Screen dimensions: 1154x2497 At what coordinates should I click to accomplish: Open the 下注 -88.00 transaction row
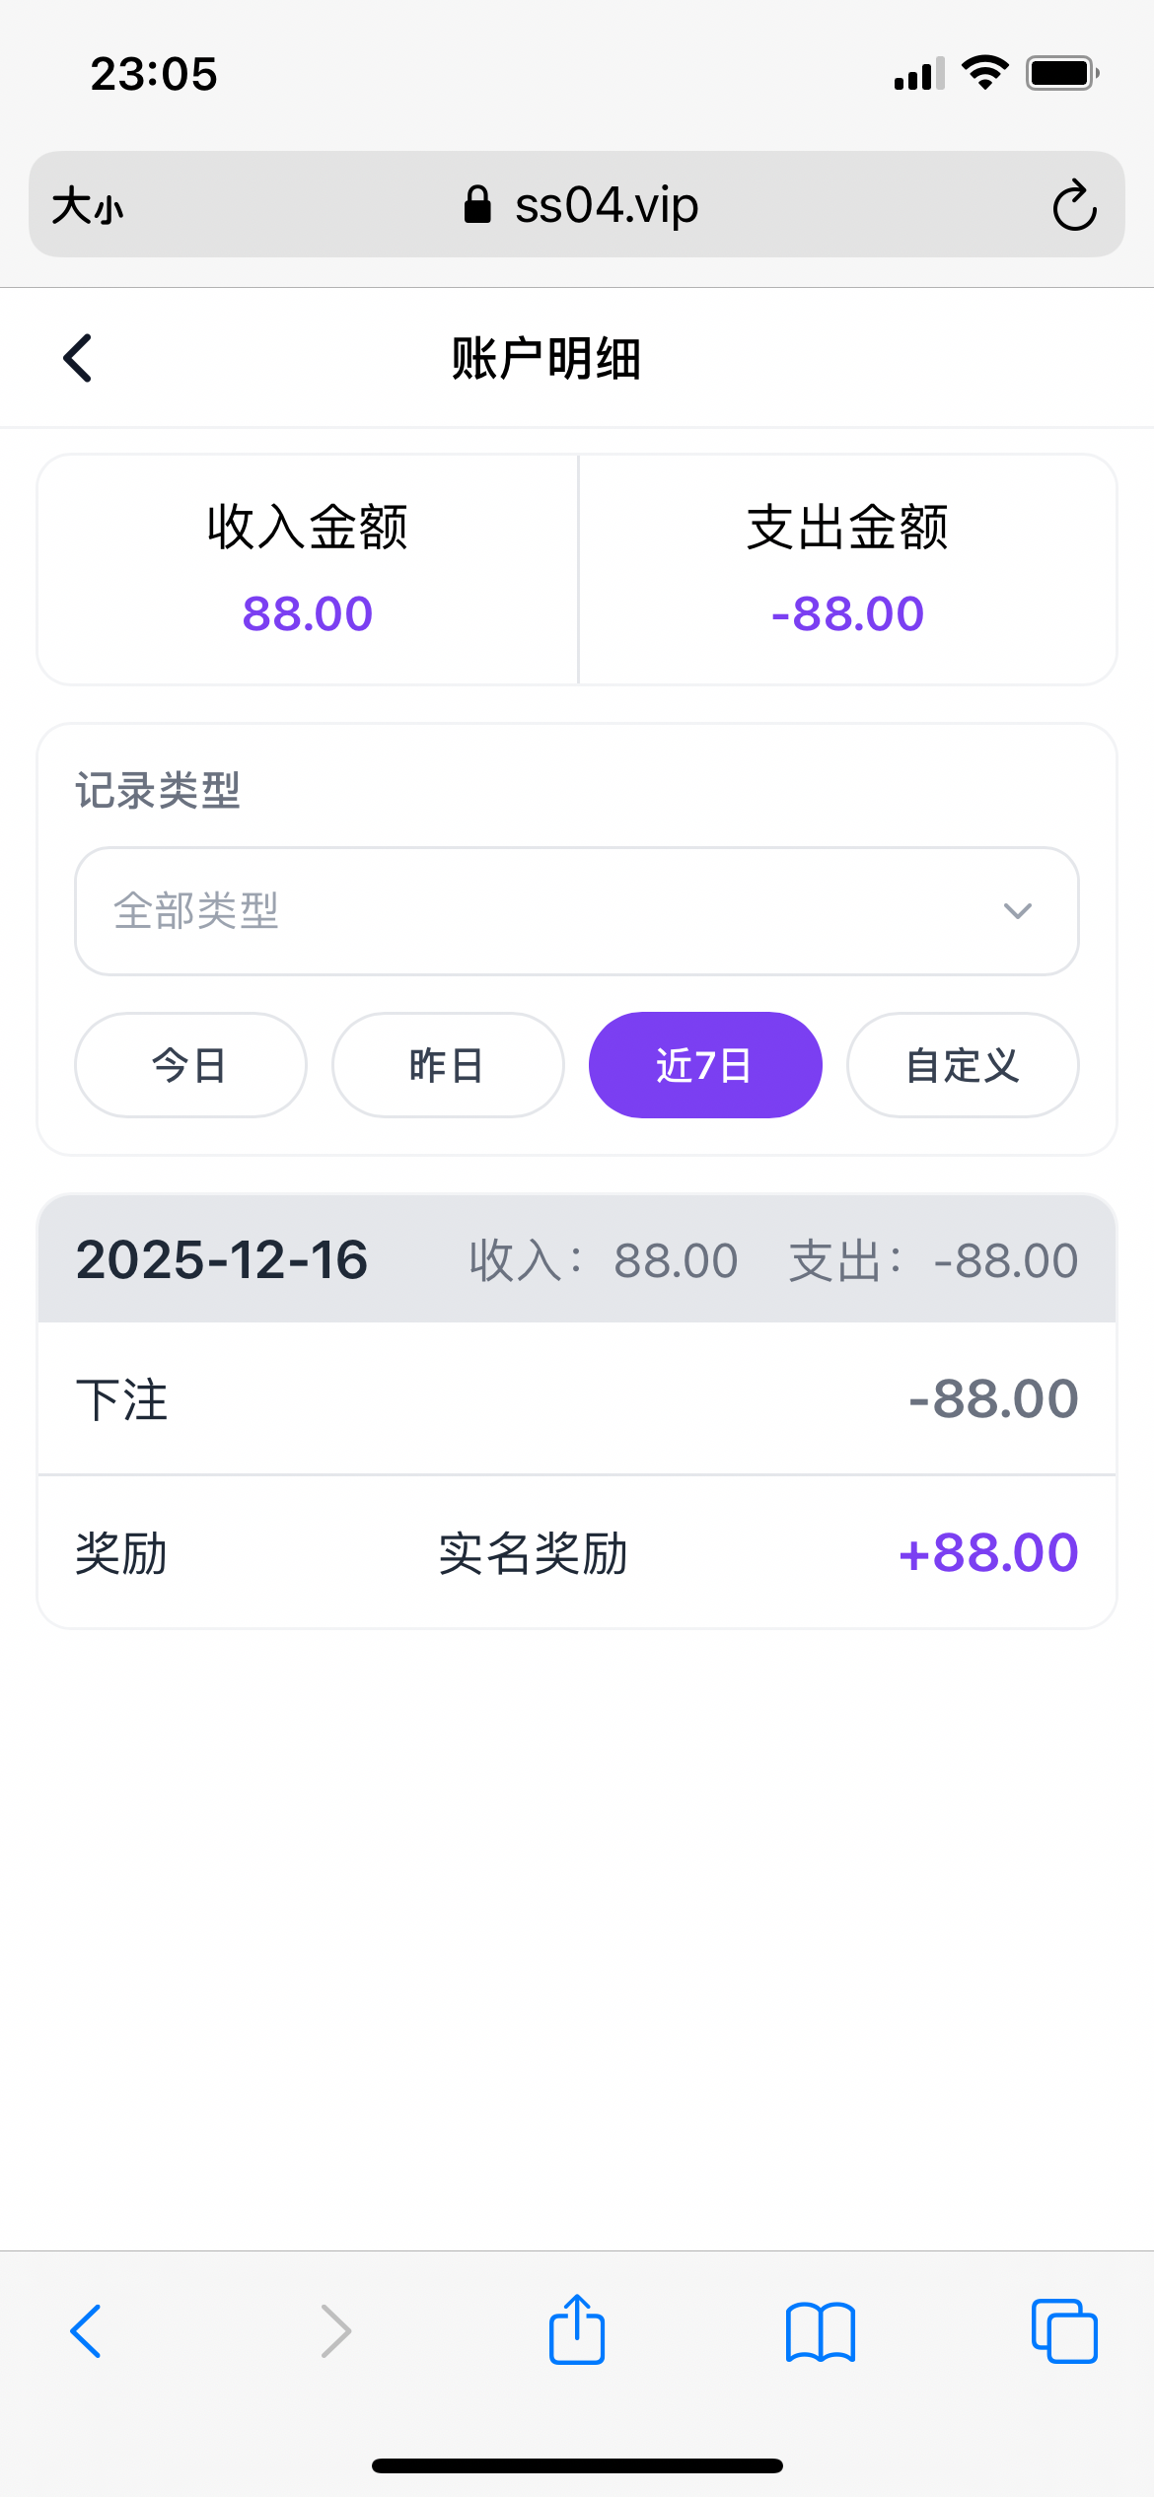point(576,1398)
